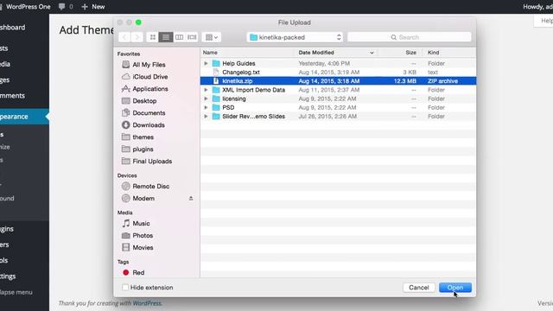Click the Cancel button
Screen dimensions: 553x311
418,288
